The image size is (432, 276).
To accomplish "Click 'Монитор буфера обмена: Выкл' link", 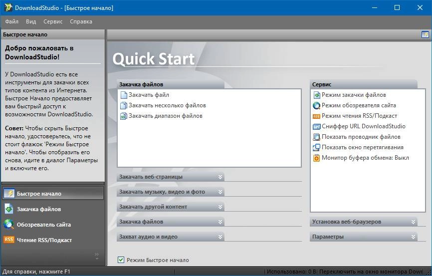I will click(365, 158).
